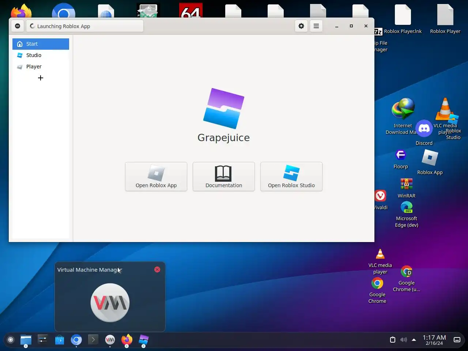Minimize the Grapejuice window
This screenshot has height=351, width=468.
pyautogui.click(x=337, y=26)
